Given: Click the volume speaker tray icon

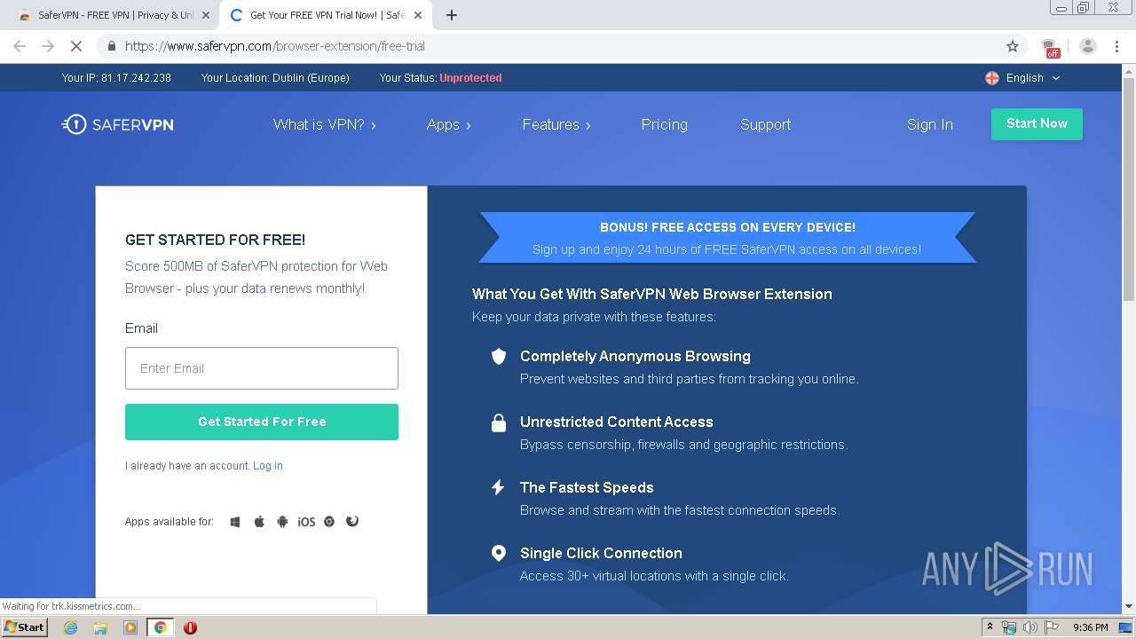Looking at the screenshot, I should (x=1029, y=627).
